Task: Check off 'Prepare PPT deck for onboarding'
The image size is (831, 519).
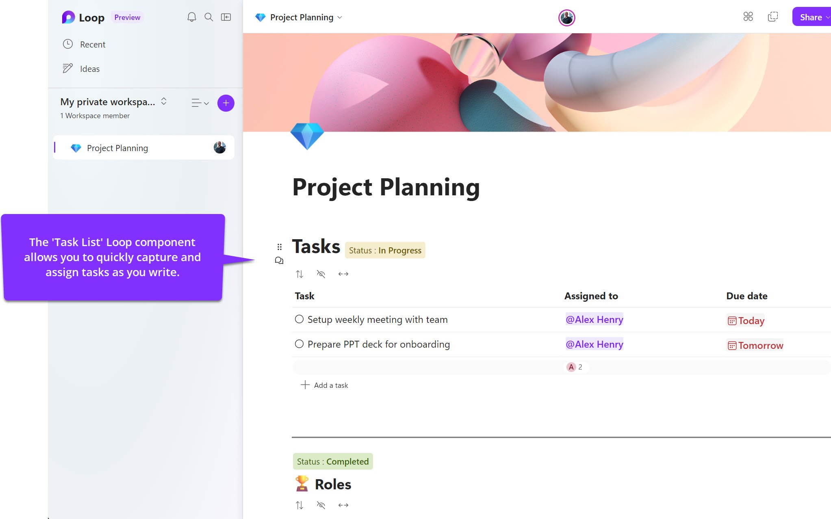Action: click(x=299, y=344)
